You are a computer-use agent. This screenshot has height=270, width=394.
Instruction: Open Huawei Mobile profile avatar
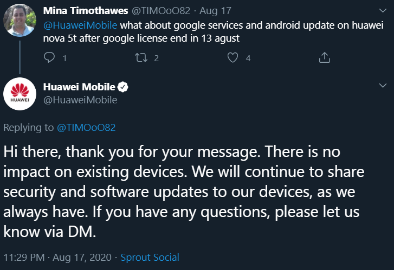click(x=20, y=94)
